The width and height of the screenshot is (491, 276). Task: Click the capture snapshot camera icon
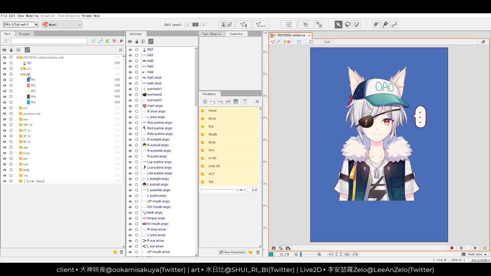[x=274, y=248]
